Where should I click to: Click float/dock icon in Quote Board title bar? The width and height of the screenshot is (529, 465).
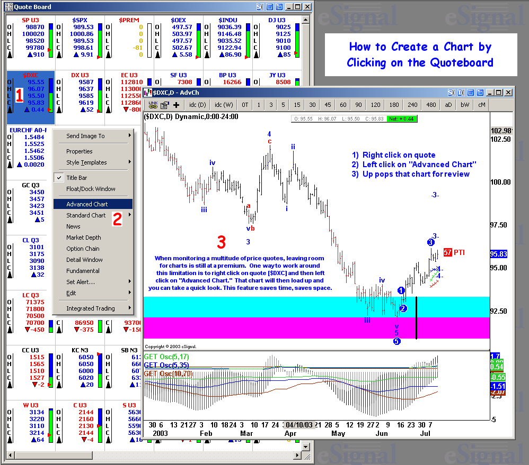click(x=279, y=7)
